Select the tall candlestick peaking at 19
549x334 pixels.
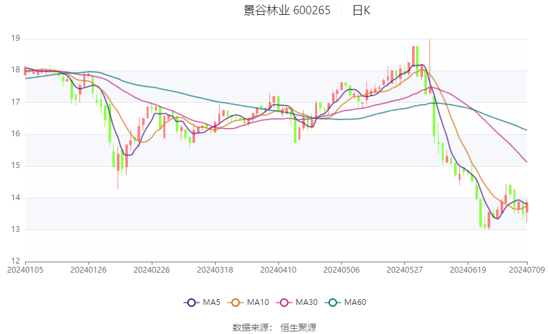click(430, 67)
